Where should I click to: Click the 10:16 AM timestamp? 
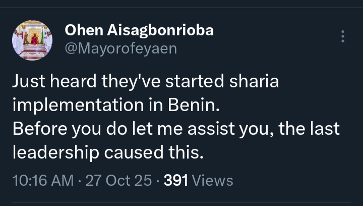click(x=42, y=180)
